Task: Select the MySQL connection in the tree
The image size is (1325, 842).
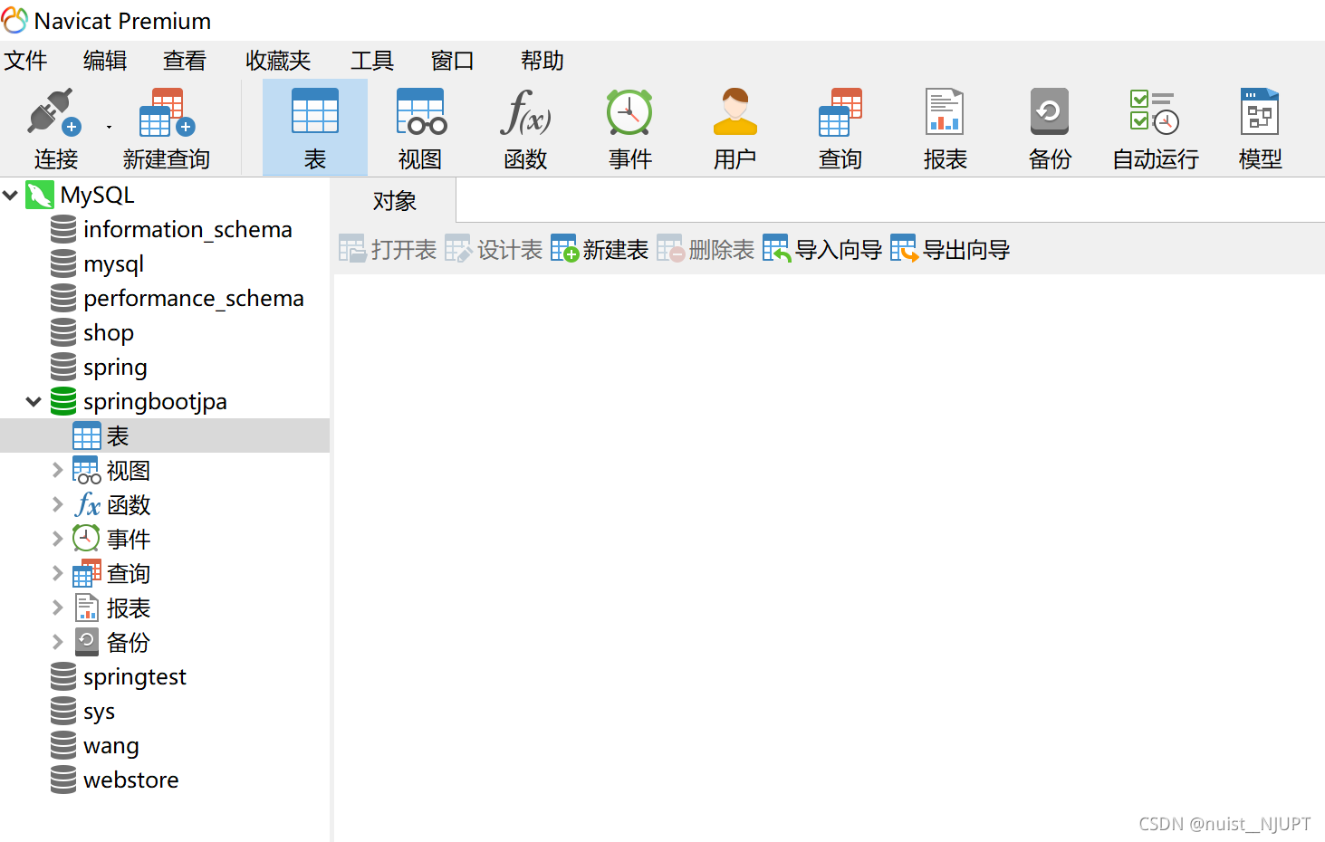Action: click(x=97, y=195)
